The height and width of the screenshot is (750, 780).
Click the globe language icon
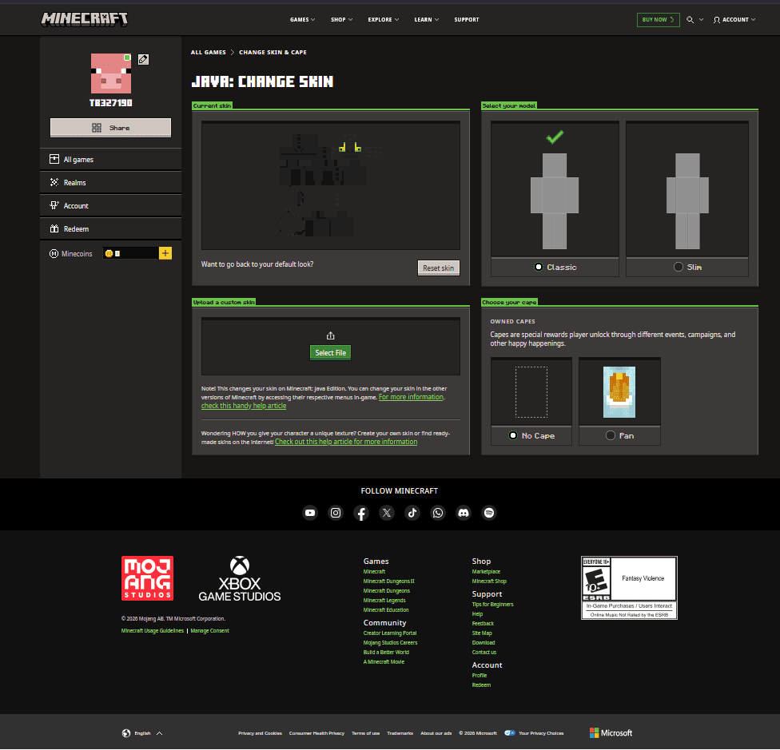coord(126,733)
